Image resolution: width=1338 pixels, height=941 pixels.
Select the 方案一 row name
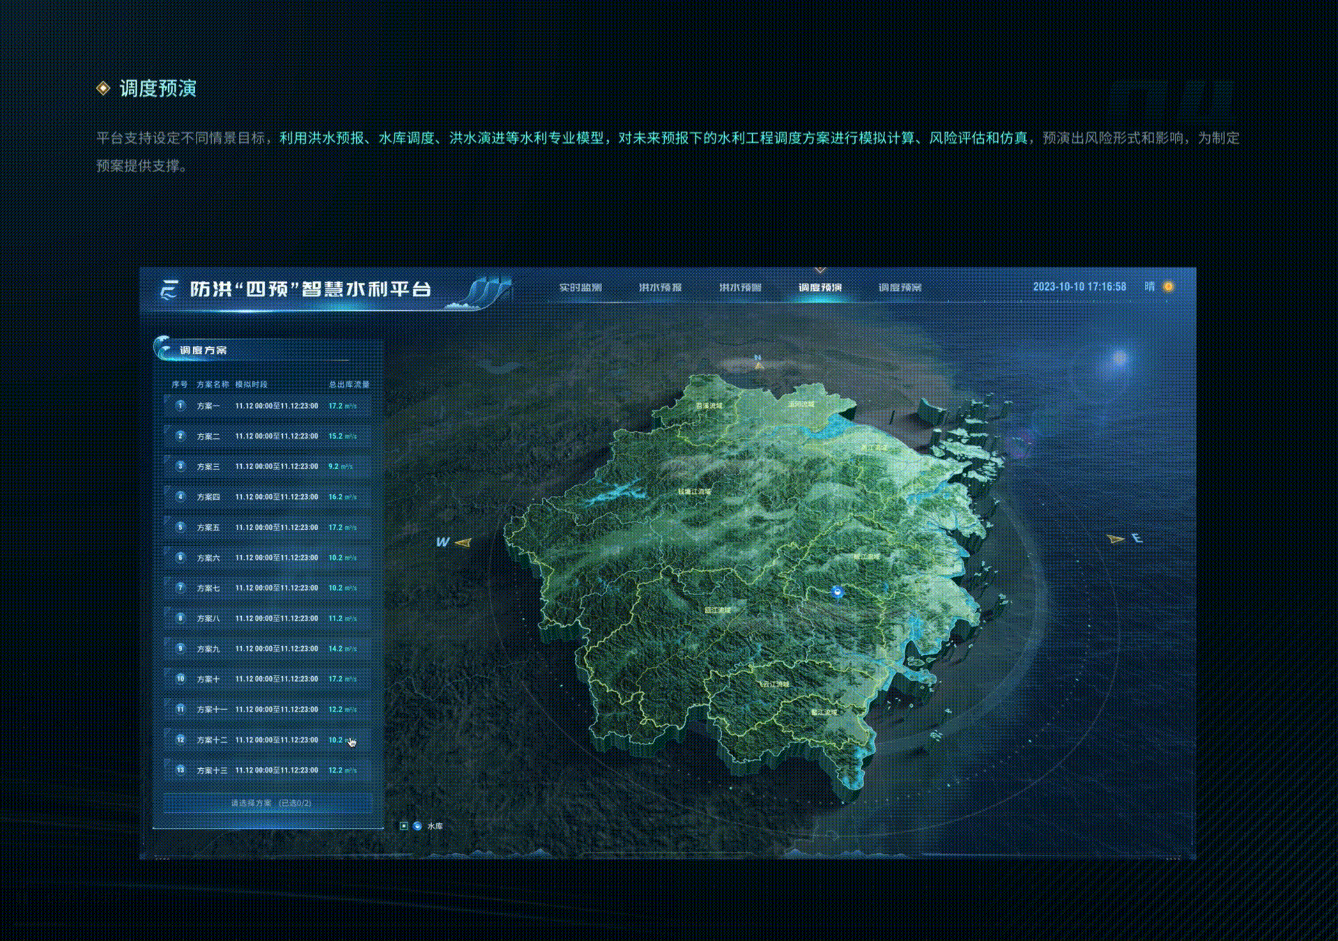click(208, 406)
